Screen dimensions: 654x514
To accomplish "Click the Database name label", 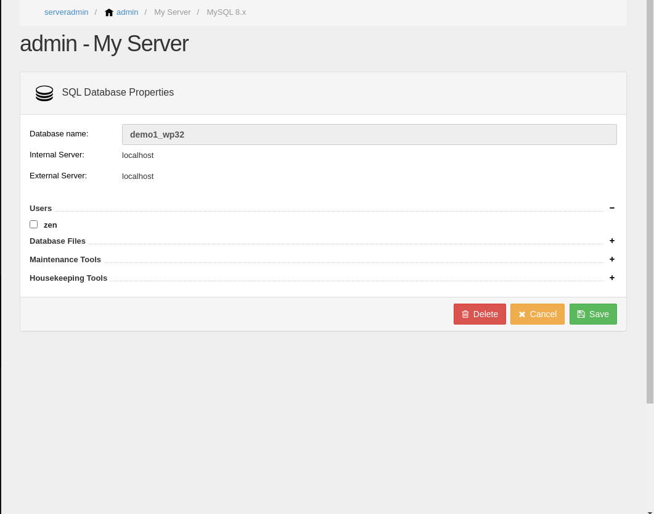I will pyautogui.click(x=59, y=134).
